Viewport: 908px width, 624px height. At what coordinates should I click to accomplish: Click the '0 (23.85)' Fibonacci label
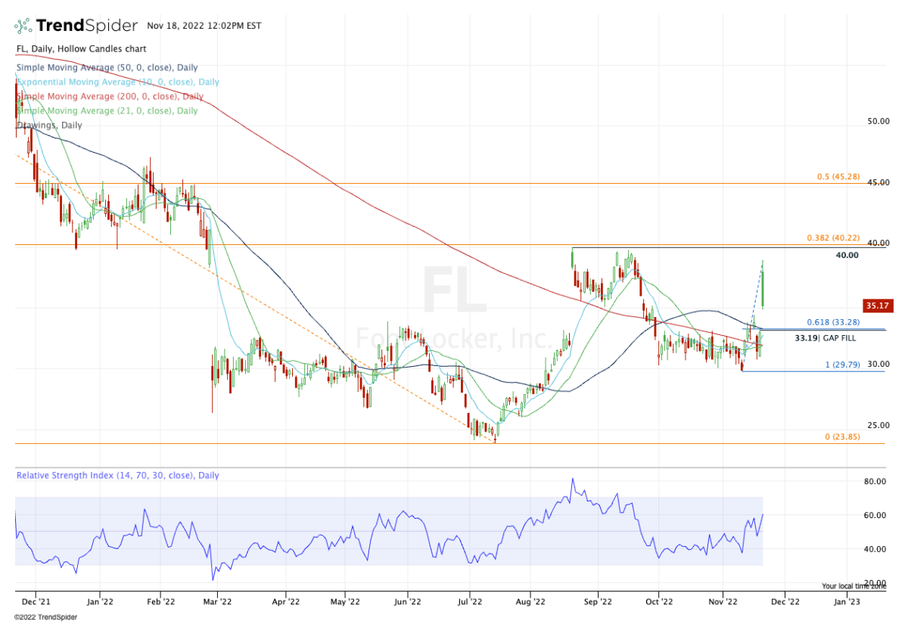(841, 437)
